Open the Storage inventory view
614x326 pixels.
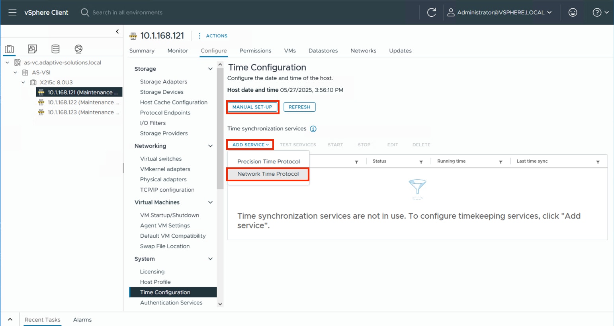(55, 49)
